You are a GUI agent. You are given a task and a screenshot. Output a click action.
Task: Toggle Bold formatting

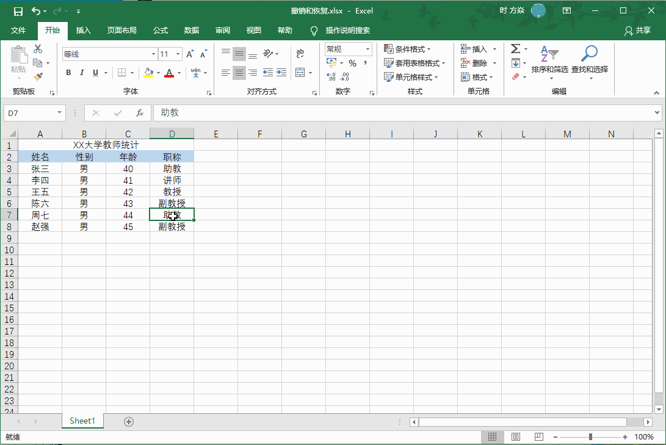tap(68, 73)
